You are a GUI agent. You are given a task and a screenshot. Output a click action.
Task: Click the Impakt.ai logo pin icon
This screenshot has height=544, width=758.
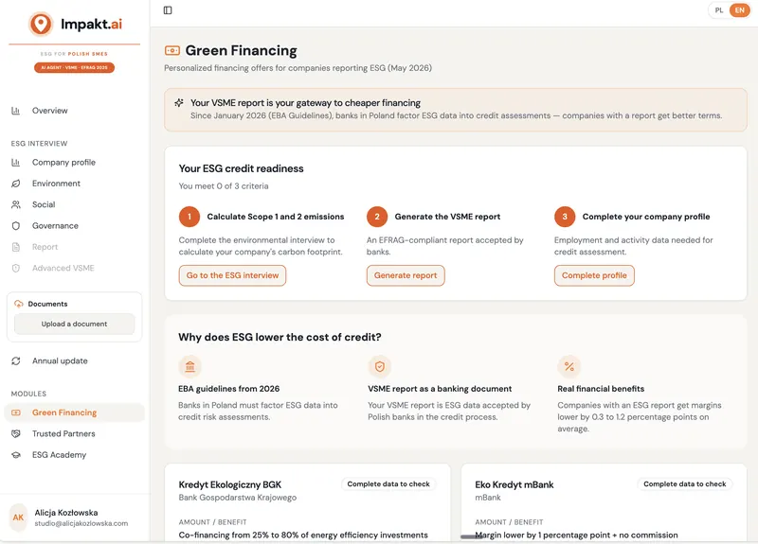(41, 24)
